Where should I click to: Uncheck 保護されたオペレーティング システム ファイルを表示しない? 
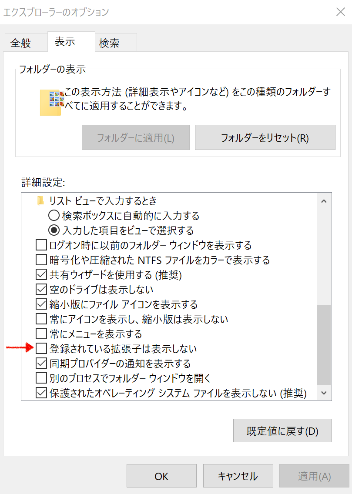(x=41, y=393)
